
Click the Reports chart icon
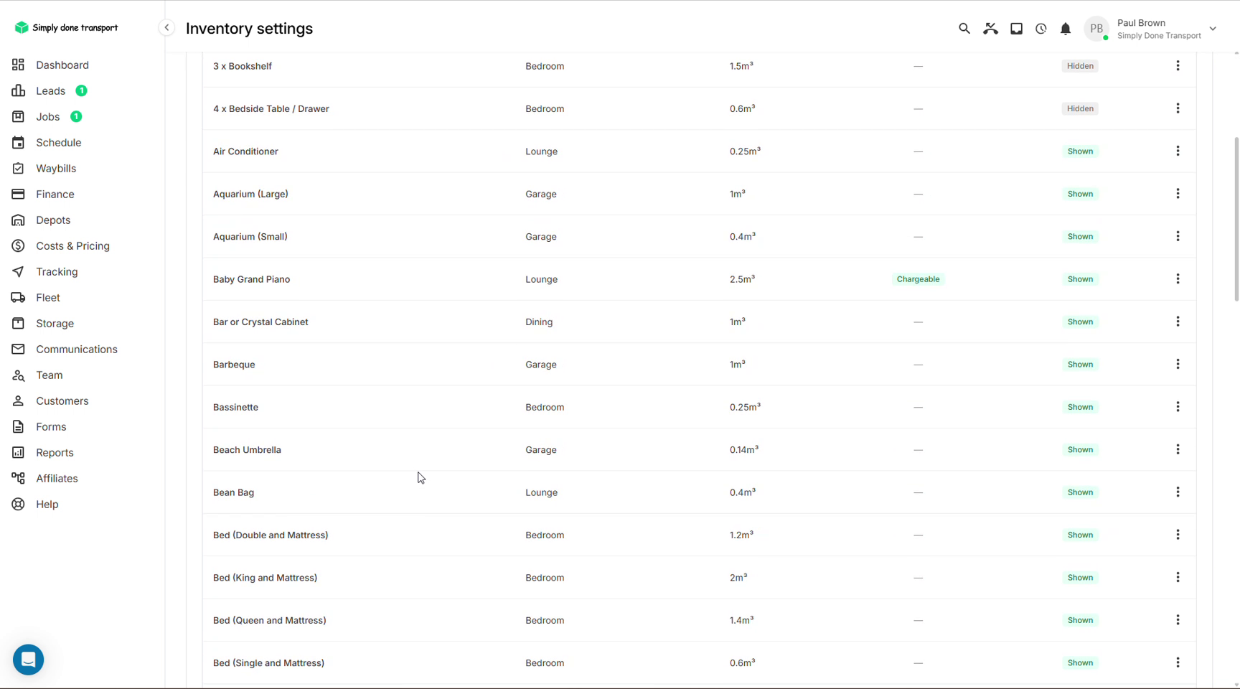[18, 453]
